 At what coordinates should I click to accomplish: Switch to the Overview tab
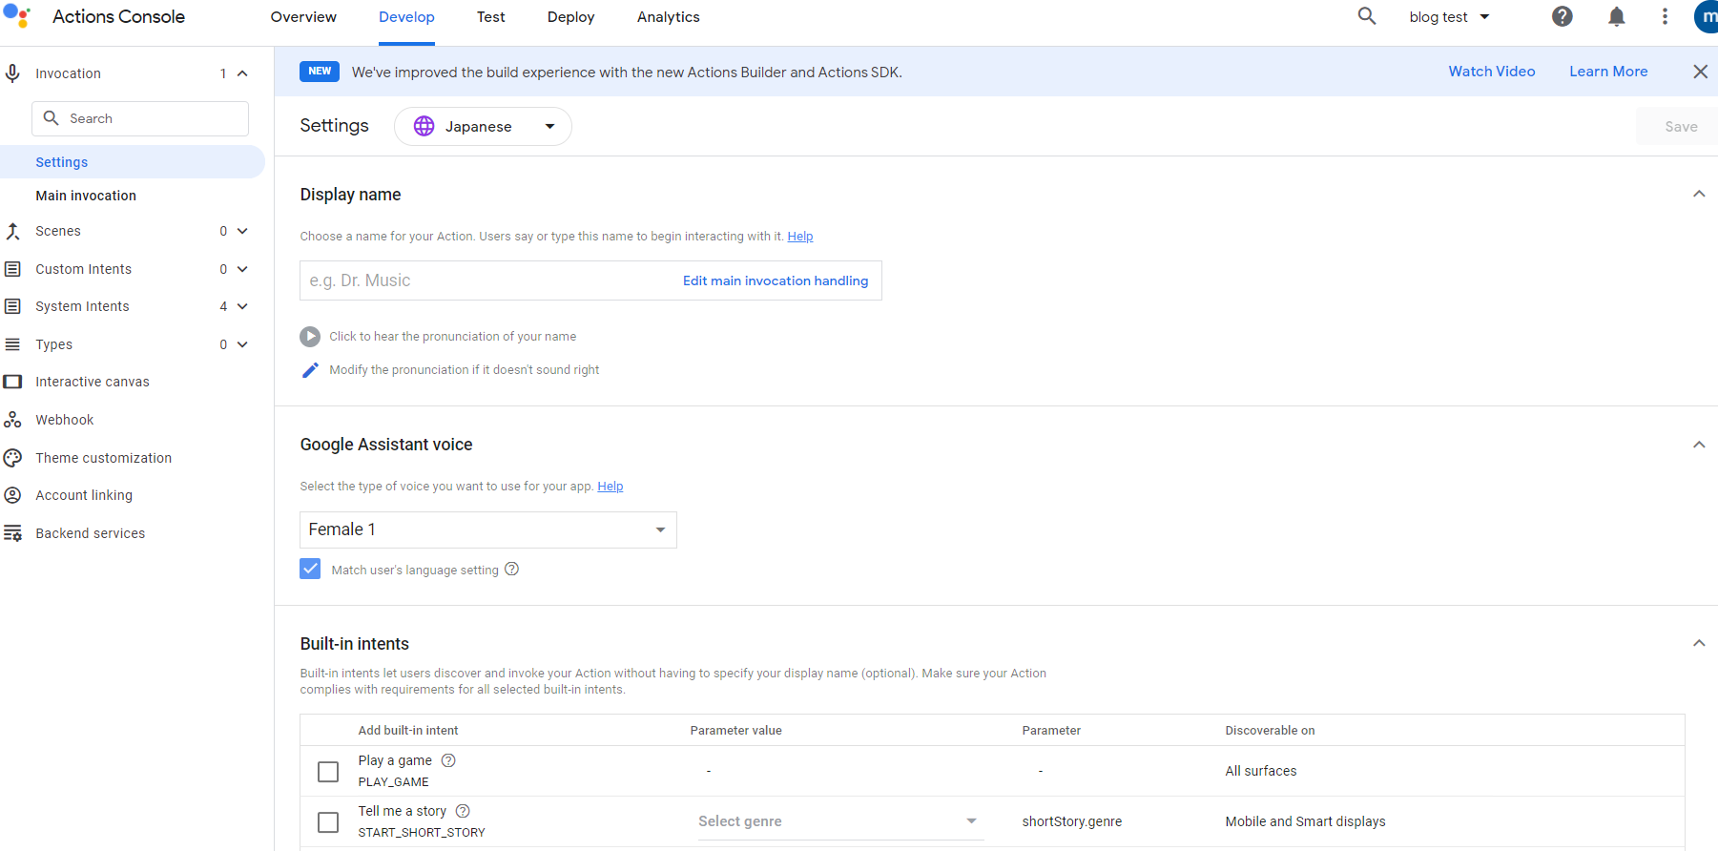coord(303,17)
